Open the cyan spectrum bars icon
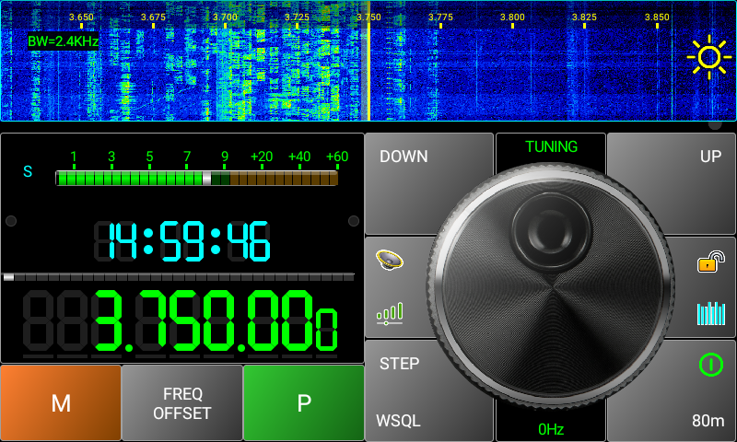The image size is (737, 442). point(710,313)
